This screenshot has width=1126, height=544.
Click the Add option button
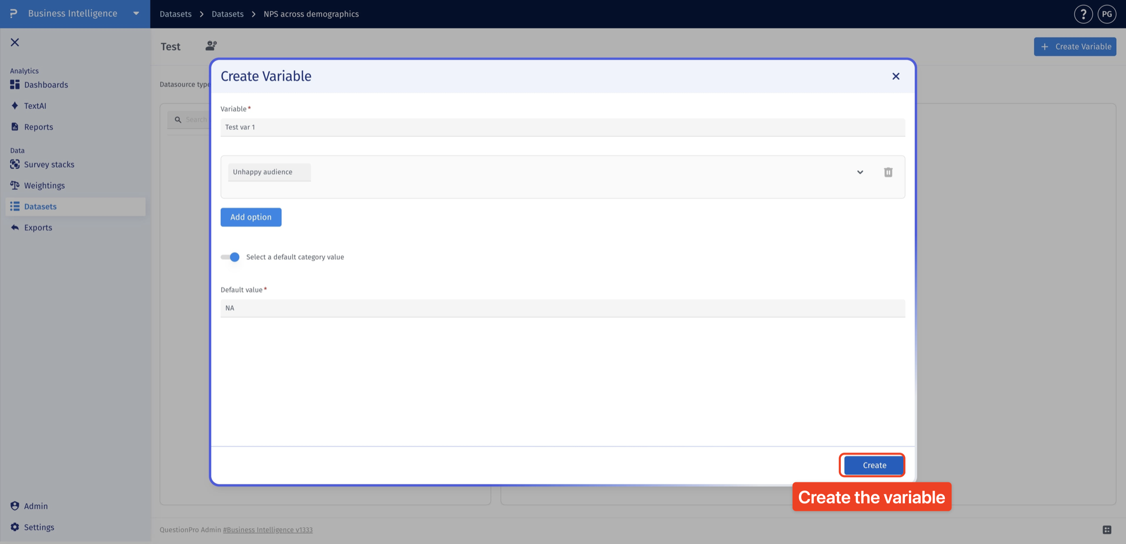click(251, 217)
